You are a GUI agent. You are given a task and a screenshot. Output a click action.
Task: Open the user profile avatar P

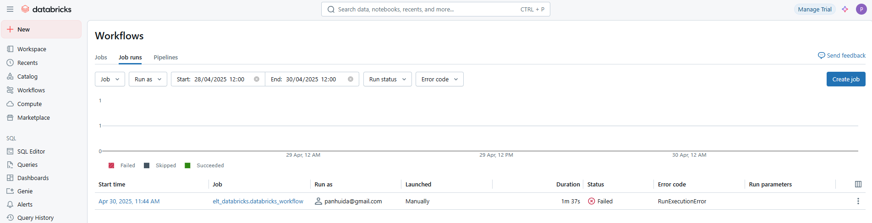[861, 9]
